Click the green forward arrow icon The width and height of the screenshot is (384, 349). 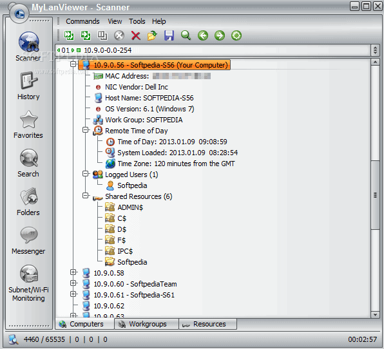point(220,35)
